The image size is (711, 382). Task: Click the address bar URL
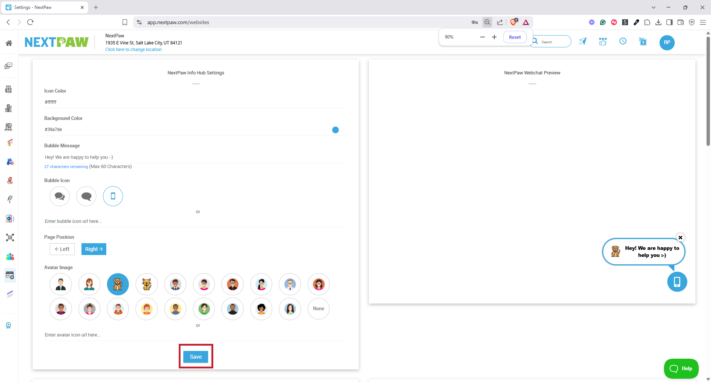[x=178, y=22]
